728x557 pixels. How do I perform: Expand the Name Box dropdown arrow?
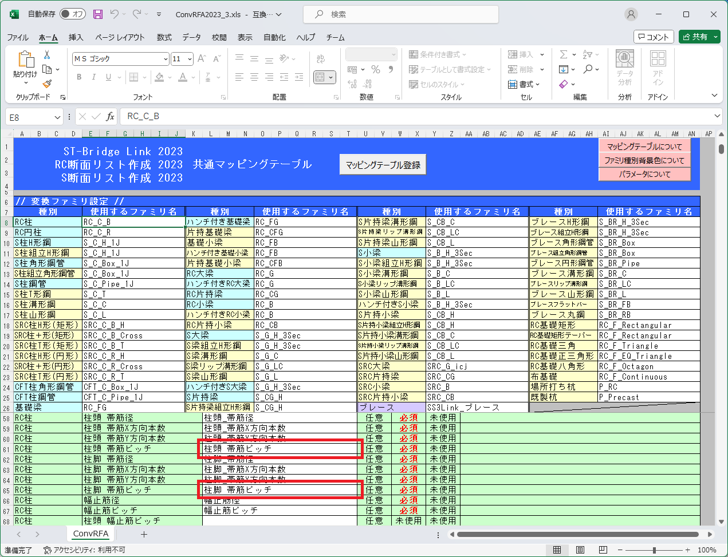tap(57, 117)
